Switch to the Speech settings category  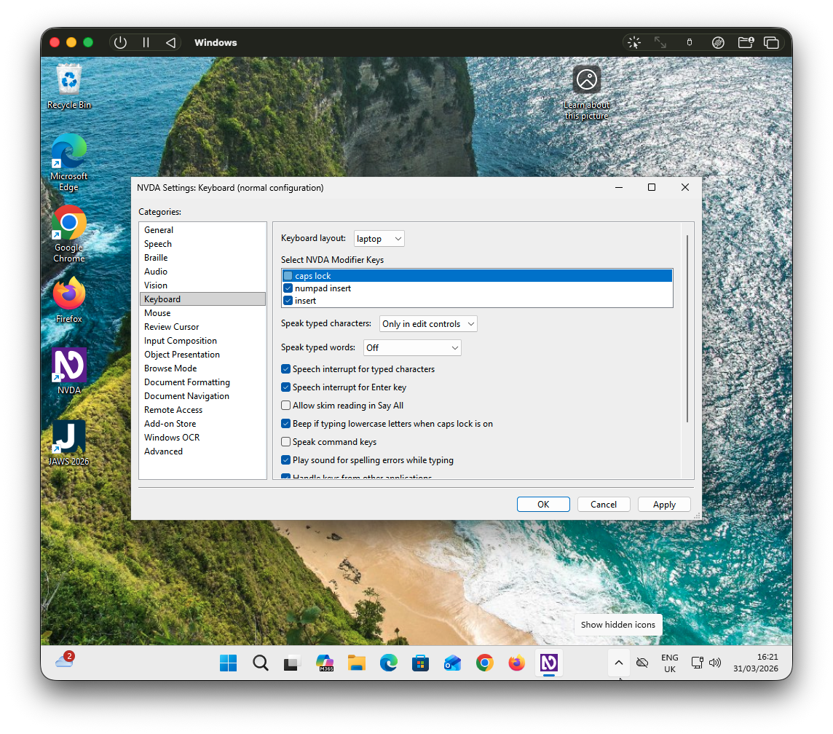[158, 243]
